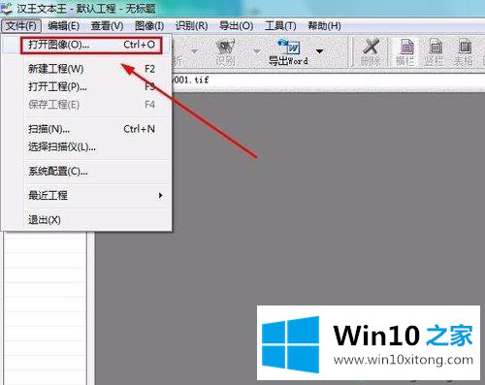Image resolution: width=485 pixels, height=385 pixels.
Task: Choose 退出(X) to exit application
Action: tap(87, 220)
